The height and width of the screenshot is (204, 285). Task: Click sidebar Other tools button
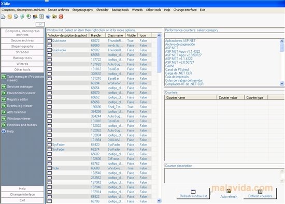[x=22, y=69]
